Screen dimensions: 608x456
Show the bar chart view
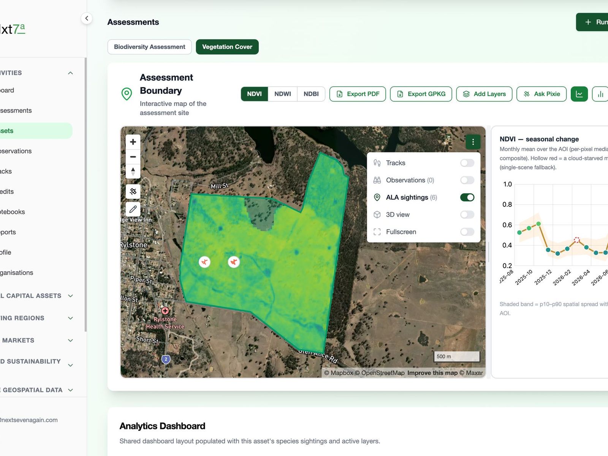(x=600, y=94)
